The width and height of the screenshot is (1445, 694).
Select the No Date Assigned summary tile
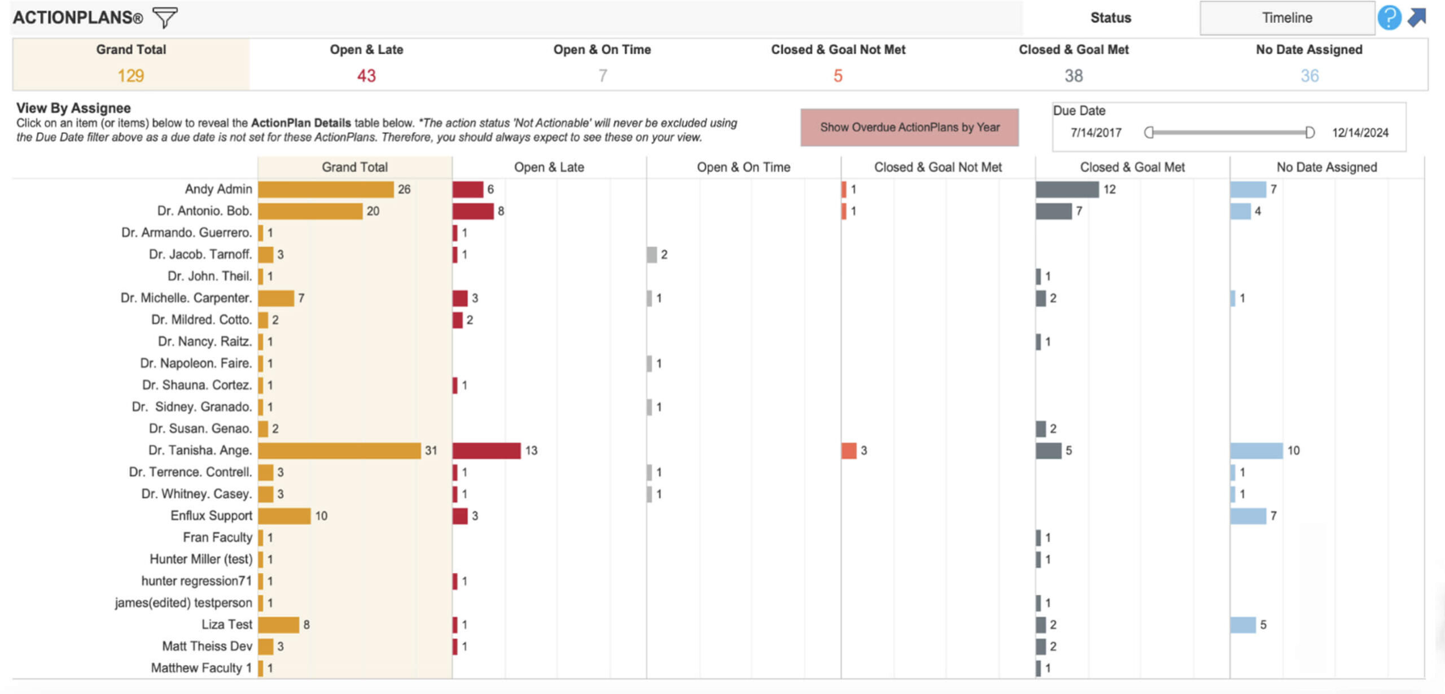(x=1309, y=64)
